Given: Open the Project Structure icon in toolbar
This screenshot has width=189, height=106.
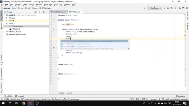Looking at the screenshot, I should pos(180,8).
